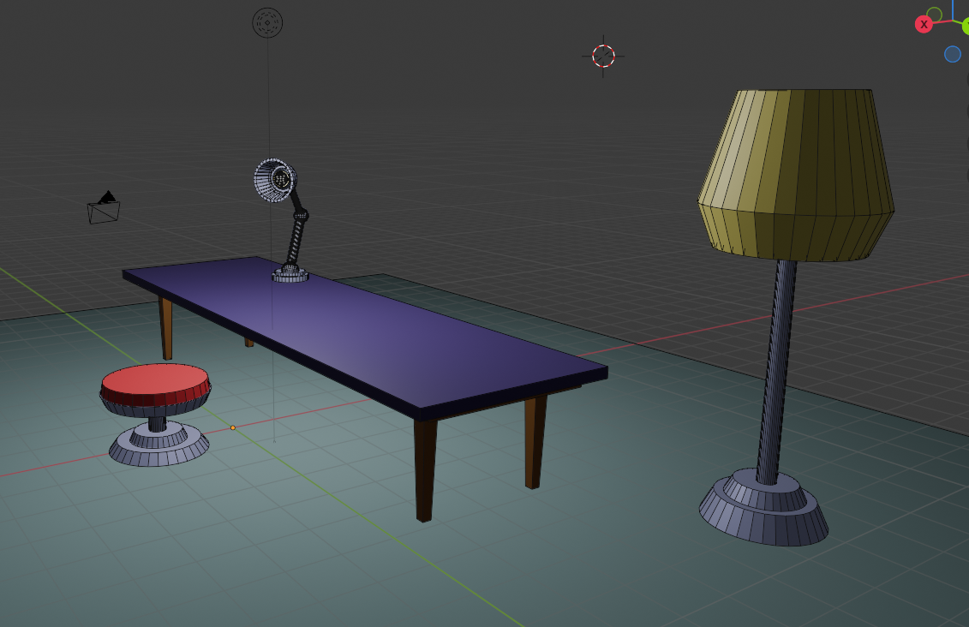Viewport: 969px width, 627px height.
Task: Select the desk lamp's base on the table
Action: 290,275
